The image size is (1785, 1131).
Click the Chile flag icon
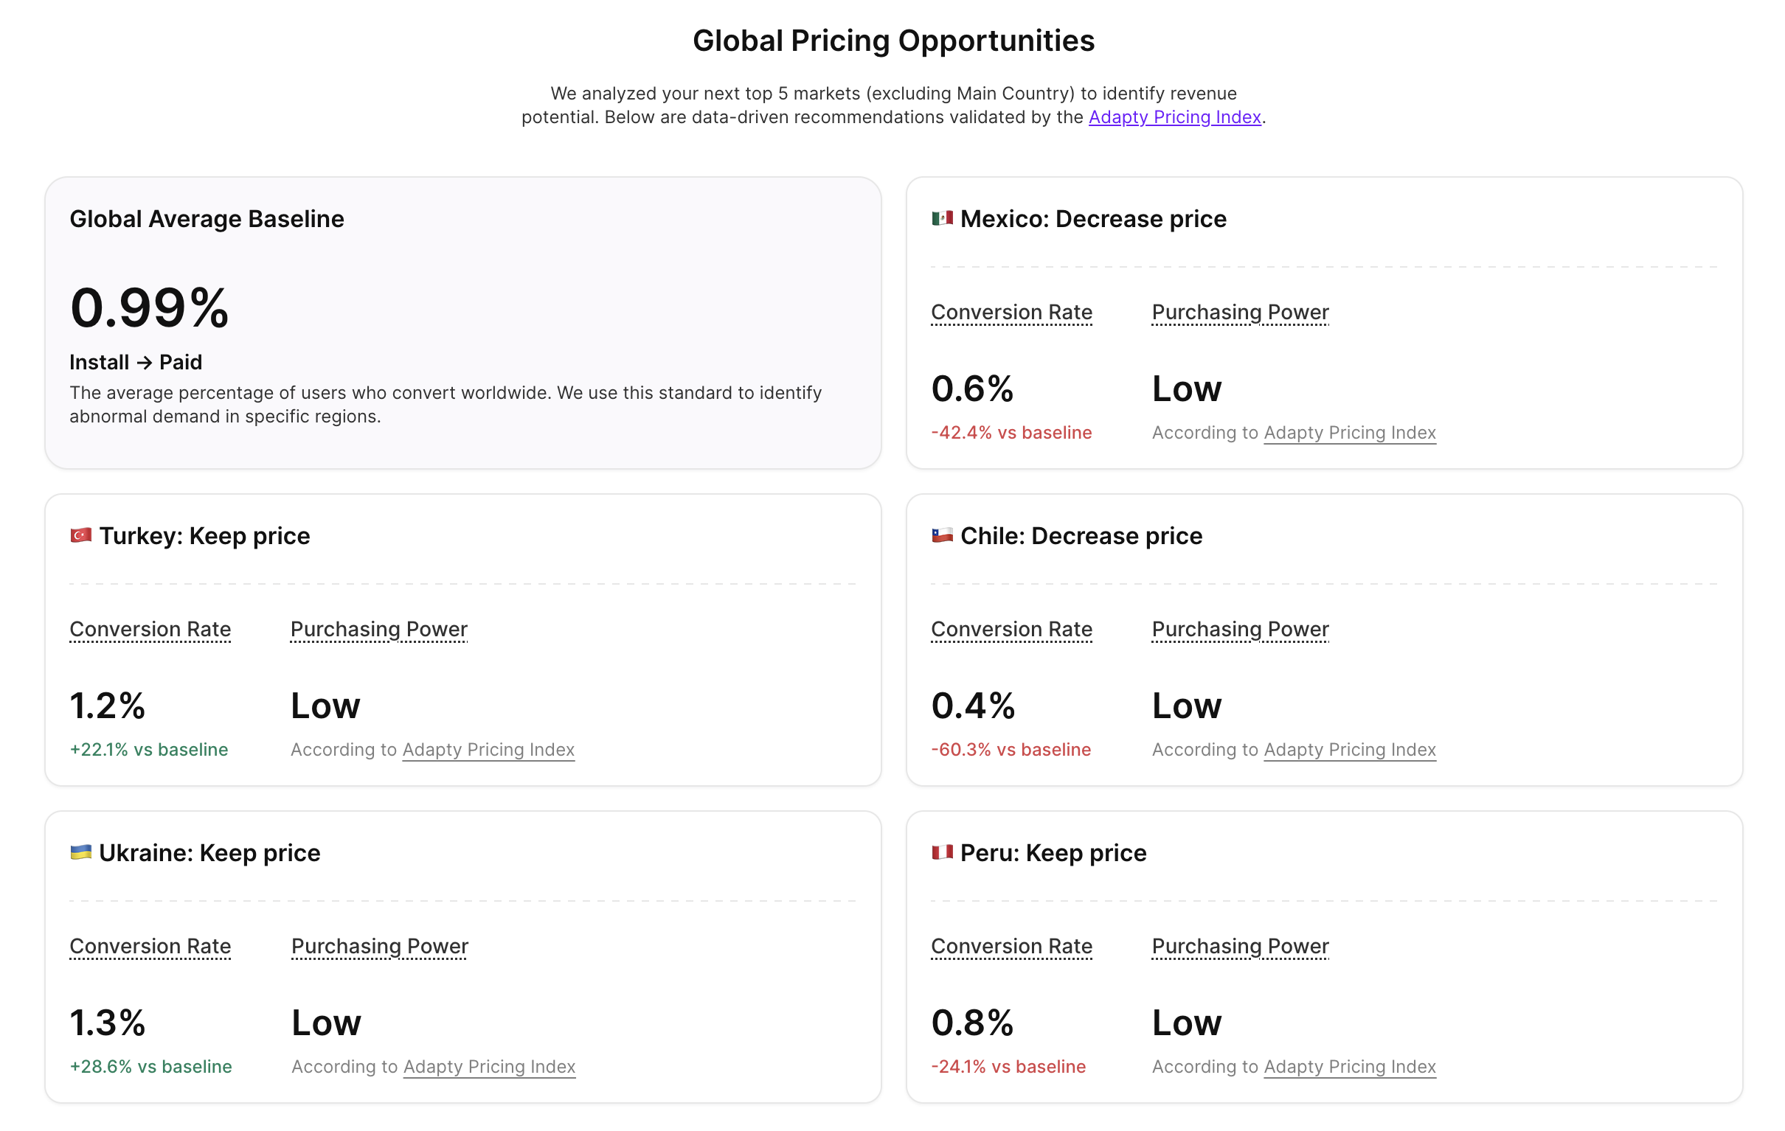pyautogui.click(x=942, y=536)
